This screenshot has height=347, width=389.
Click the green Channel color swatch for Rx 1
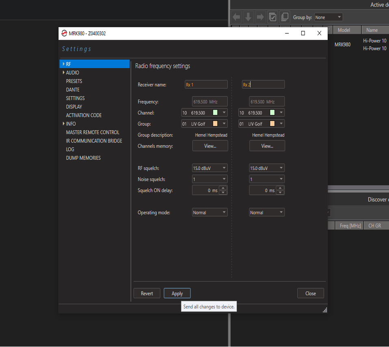tap(216, 113)
